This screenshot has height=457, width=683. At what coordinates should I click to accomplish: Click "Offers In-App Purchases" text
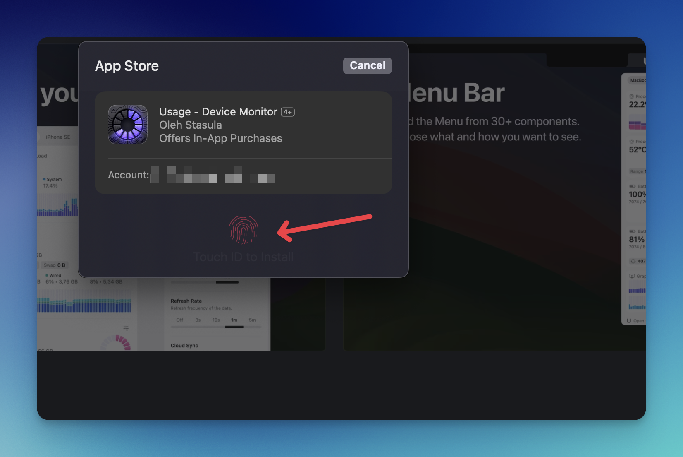tap(221, 138)
